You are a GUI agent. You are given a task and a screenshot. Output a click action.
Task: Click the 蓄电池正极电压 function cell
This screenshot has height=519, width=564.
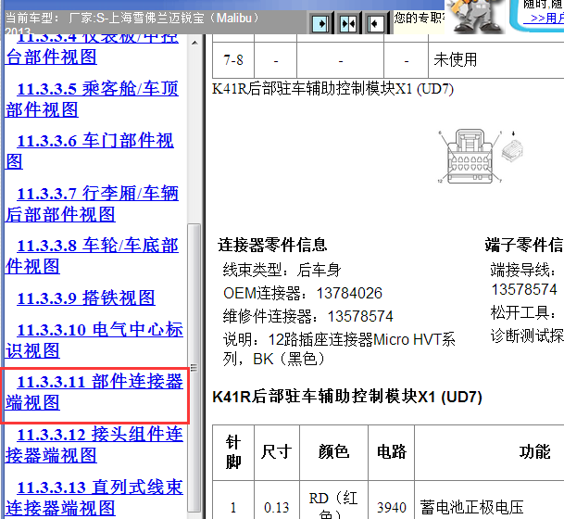(471, 508)
